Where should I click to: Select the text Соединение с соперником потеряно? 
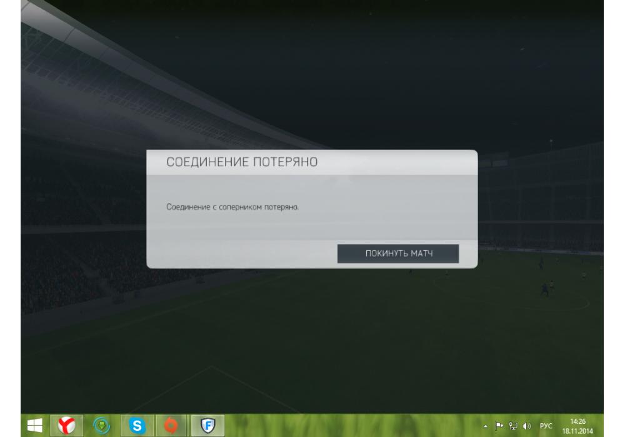pos(232,207)
